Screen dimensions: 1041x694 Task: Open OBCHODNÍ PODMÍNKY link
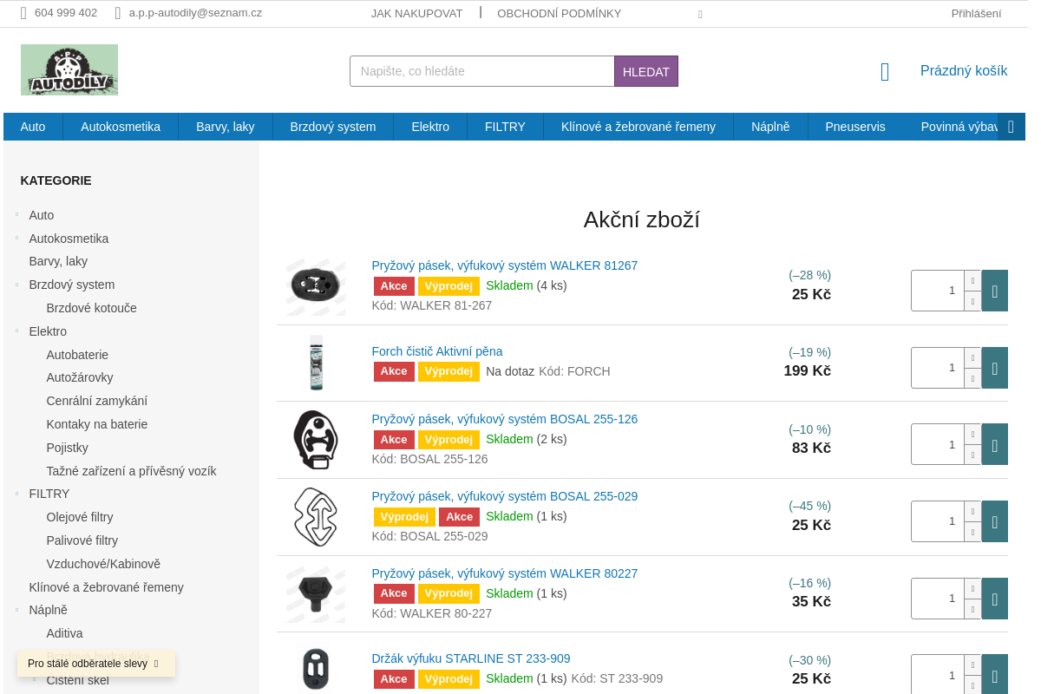[x=560, y=13]
